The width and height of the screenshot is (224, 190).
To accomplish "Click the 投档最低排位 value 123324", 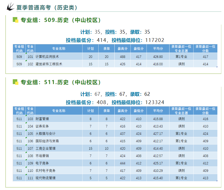I will (x=155, y=102).
